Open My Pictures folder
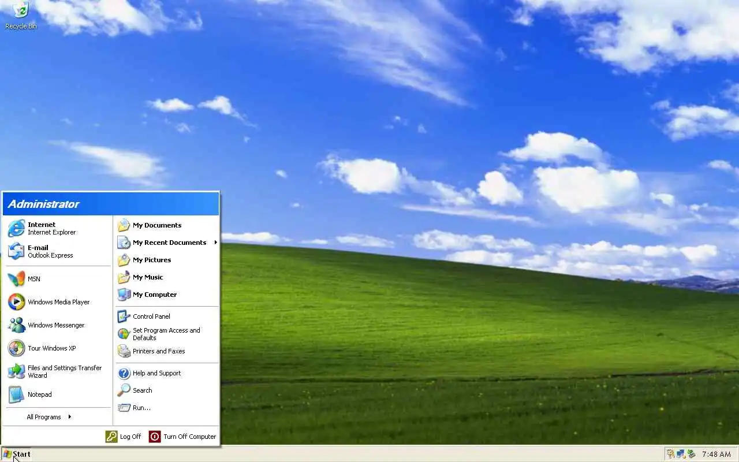739x462 pixels. [167, 260]
